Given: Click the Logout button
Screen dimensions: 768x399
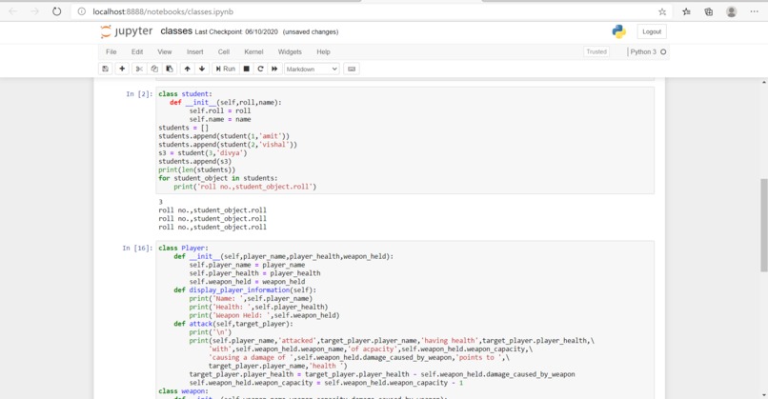Looking at the screenshot, I should click(652, 31).
